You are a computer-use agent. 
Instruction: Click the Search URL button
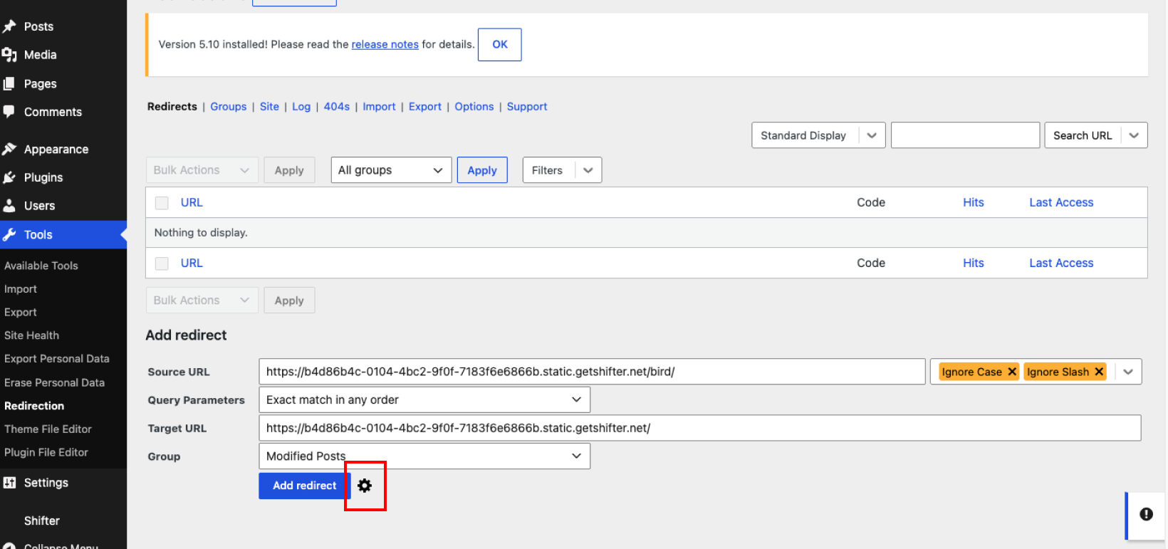(x=1083, y=135)
